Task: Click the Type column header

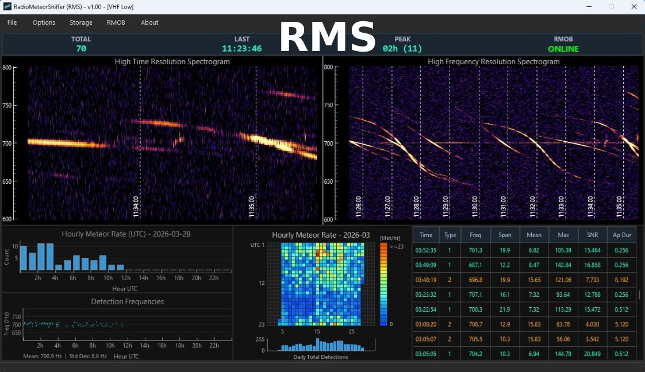Action: click(x=450, y=235)
